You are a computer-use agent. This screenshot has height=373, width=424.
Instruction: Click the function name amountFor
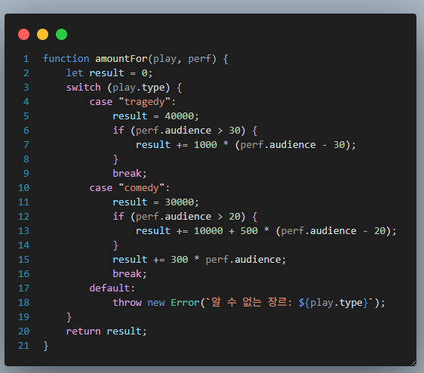pos(121,59)
